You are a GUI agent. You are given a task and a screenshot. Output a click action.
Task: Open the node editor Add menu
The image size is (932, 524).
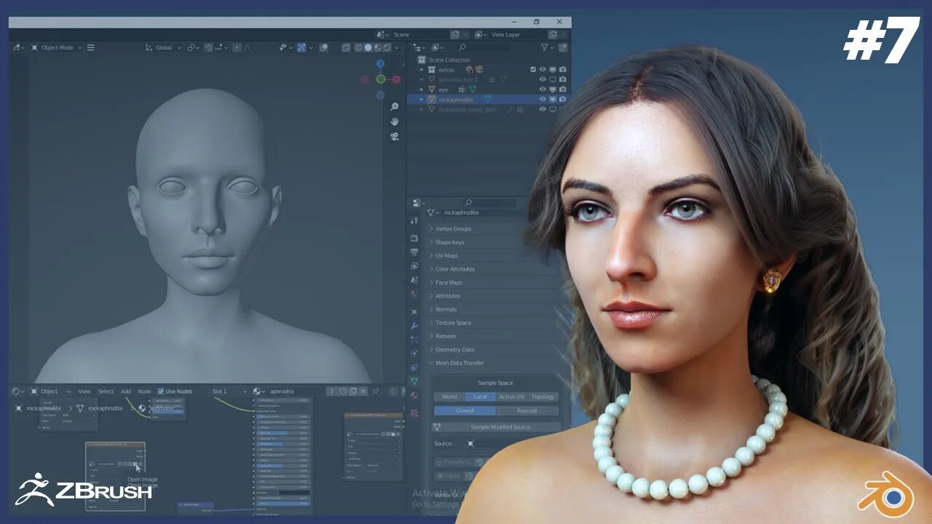(x=126, y=392)
